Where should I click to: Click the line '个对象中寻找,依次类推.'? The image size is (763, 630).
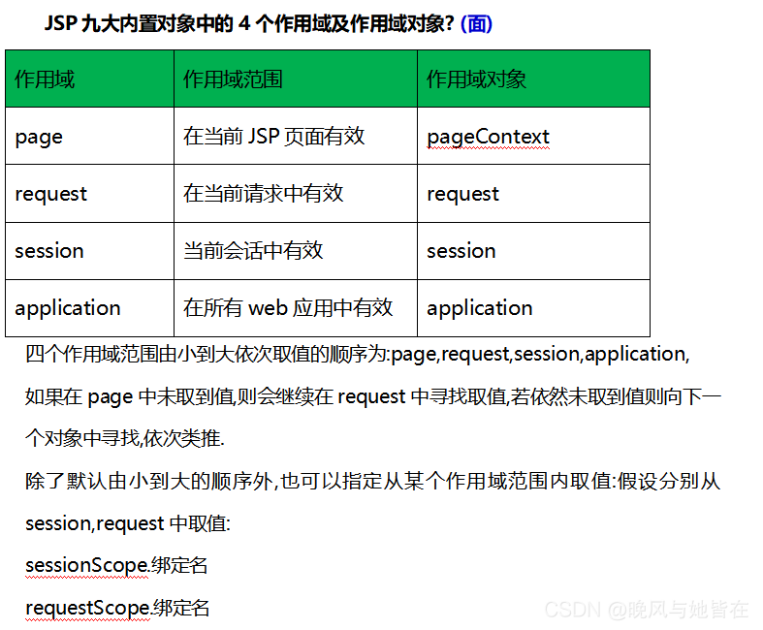tap(125, 438)
